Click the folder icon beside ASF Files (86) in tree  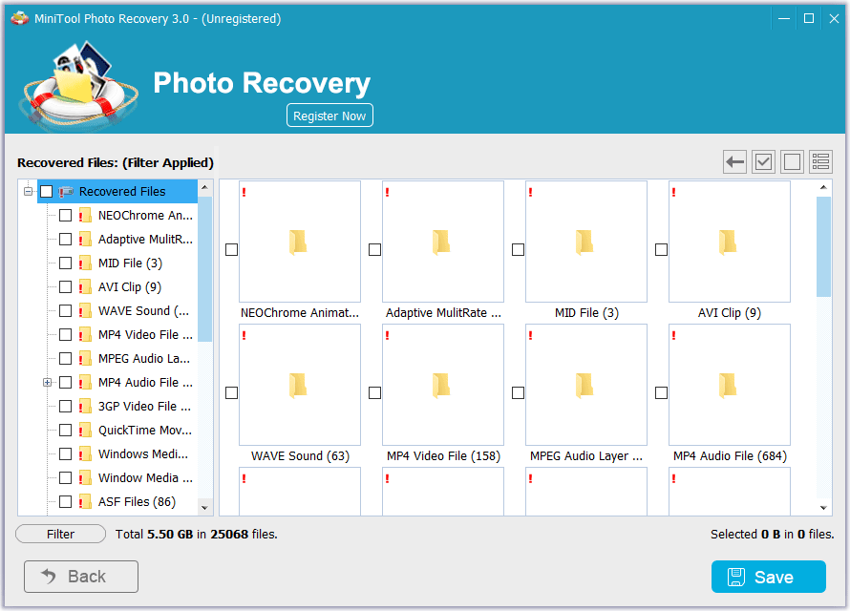[85, 501]
